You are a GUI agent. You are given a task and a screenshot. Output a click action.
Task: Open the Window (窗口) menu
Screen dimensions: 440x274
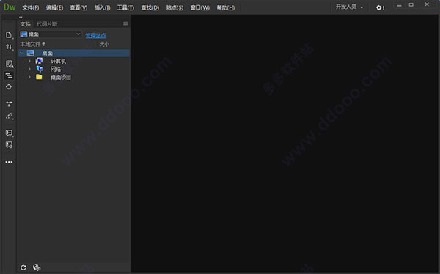pyautogui.click(x=199, y=7)
